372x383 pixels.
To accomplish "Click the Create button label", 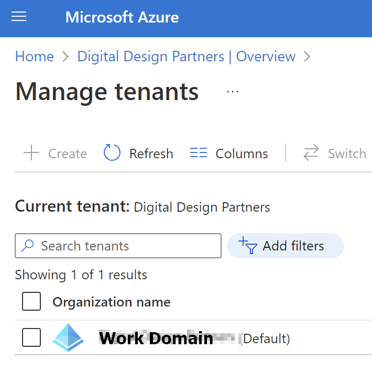I will 68,154.
